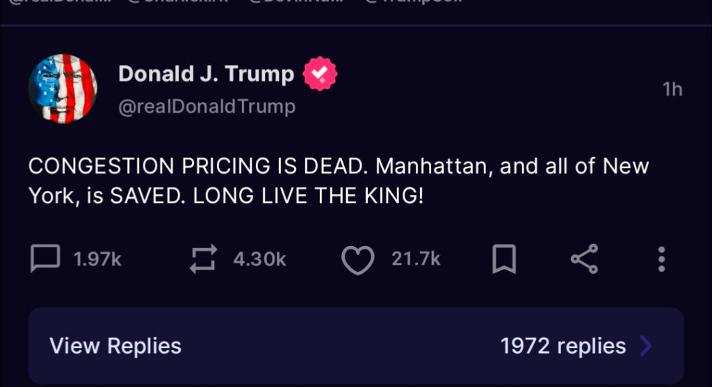Viewport: 712px width, 387px height.
Task: Click the 21.7k likes count
Action: pos(416,259)
